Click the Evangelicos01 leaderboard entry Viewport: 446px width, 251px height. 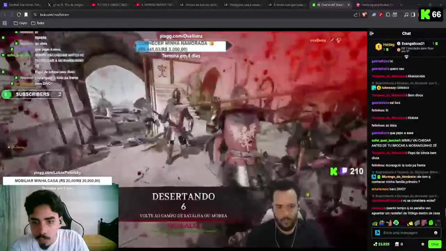tap(413, 44)
